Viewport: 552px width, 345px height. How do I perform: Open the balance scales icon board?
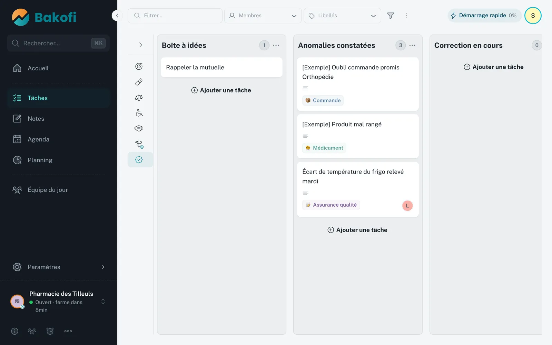139,97
